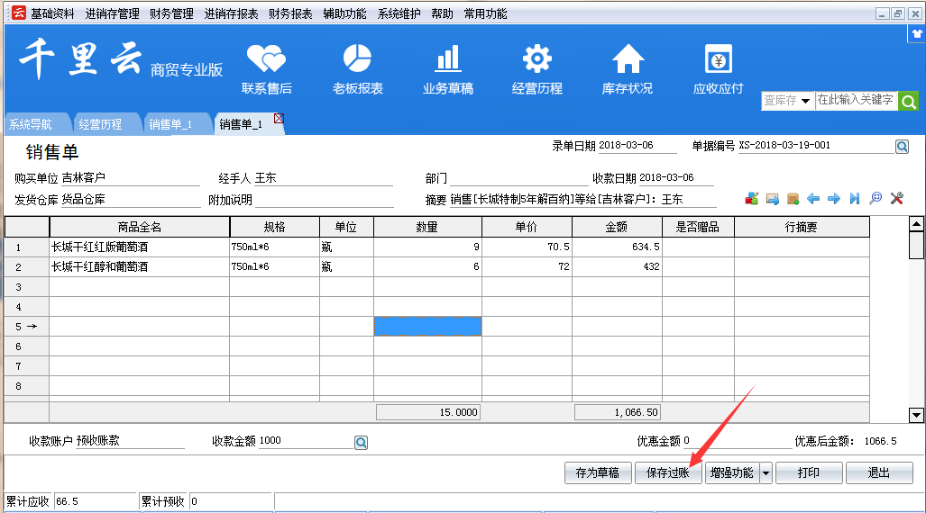The width and height of the screenshot is (926, 513).
Task: Click the keyword search input field
Action: [x=855, y=101]
